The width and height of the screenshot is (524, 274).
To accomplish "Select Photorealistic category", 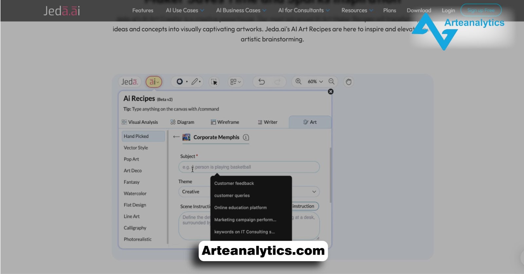I will [x=138, y=239].
